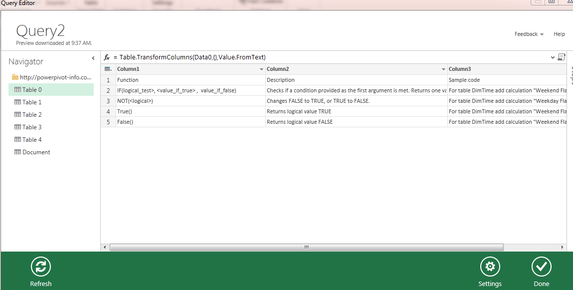Click the select-all table corner icon
The height and width of the screenshot is (290, 573).
coord(108,68)
